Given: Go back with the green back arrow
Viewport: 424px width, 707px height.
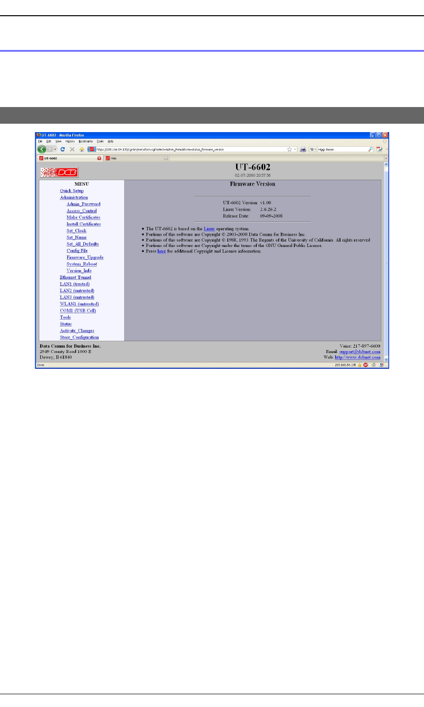Looking at the screenshot, I should pyautogui.click(x=42, y=149).
